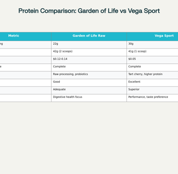Viewport: 178px width, 174px height.
Task: Select the Superior cell
Action: [152, 90]
